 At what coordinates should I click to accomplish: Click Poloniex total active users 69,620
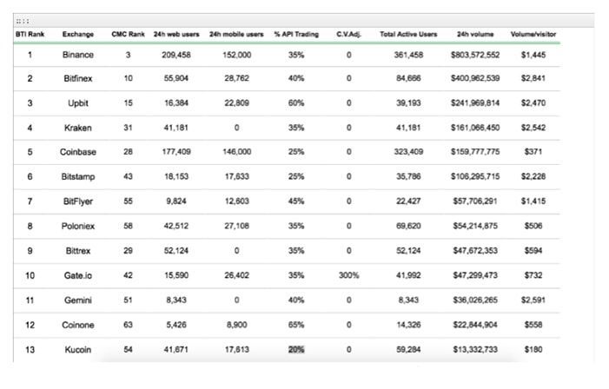click(x=408, y=226)
